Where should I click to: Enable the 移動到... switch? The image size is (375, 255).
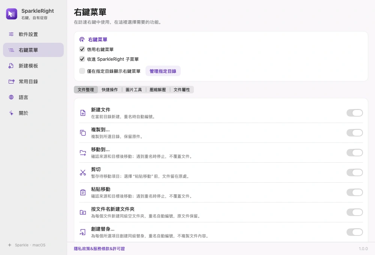pos(355,153)
